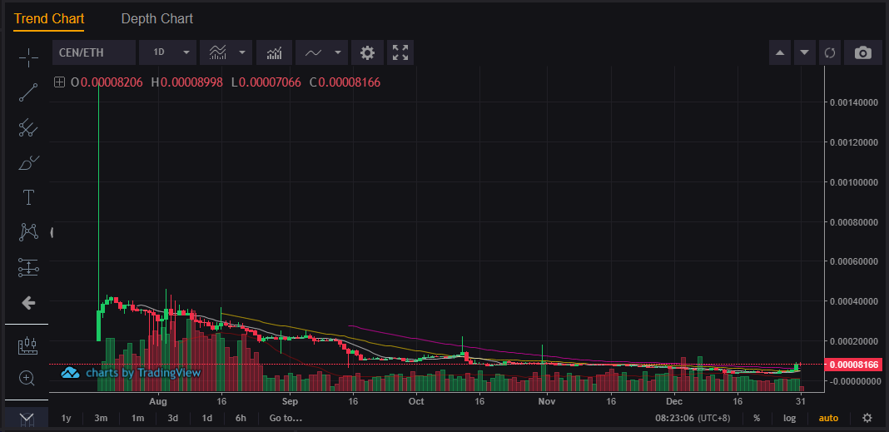Select the Trend Chart tab
889x432 pixels.
click(x=48, y=18)
